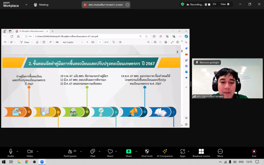Launch the AI Companion

pos(165,153)
